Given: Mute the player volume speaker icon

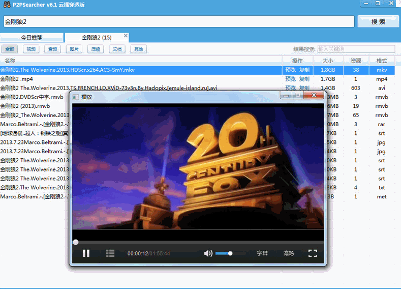Looking at the screenshot, I should coord(208,253).
